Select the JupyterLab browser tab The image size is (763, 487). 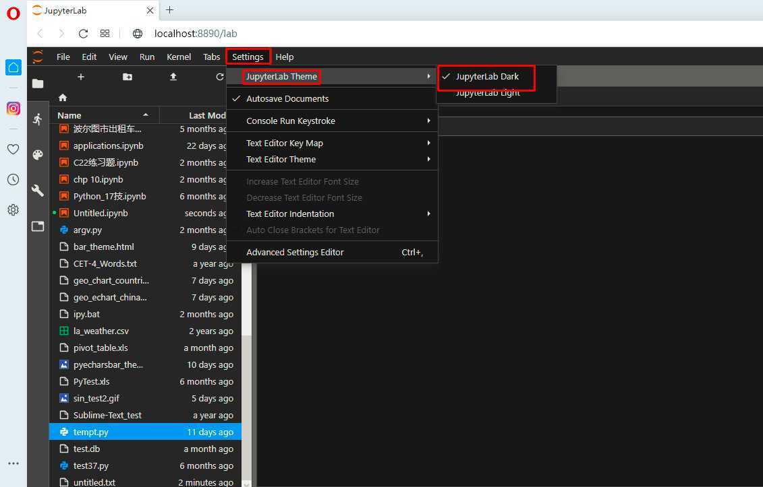pos(94,11)
